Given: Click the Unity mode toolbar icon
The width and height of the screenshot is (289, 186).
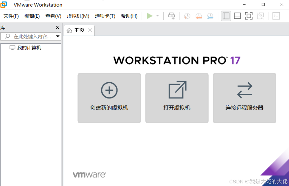Looking at the screenshot, I should click(x=260, y=16).
